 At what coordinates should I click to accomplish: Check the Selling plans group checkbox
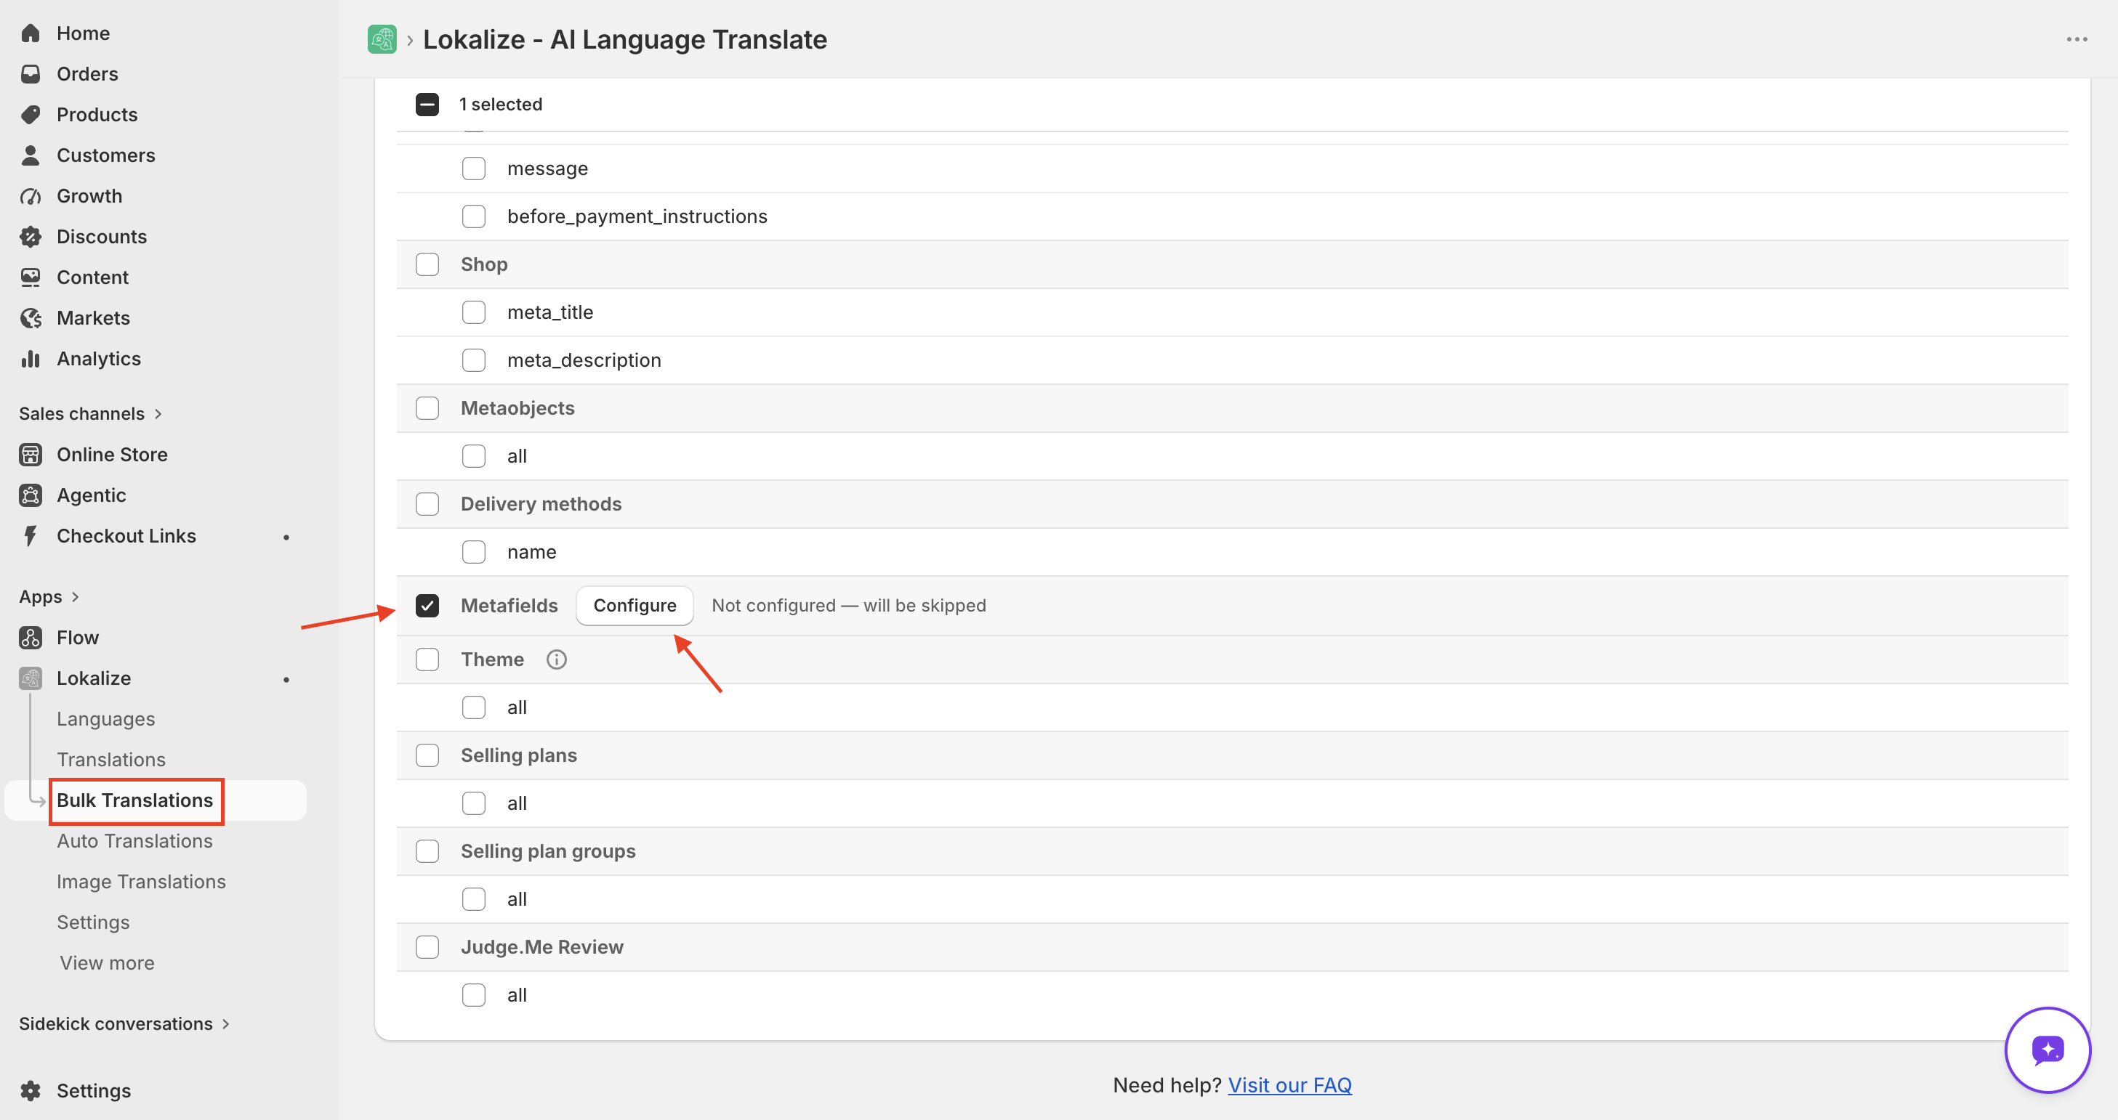click(x=427, y=755)
